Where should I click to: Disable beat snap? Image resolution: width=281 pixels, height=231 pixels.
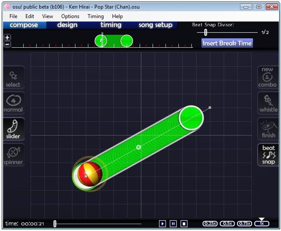[268, 155]
